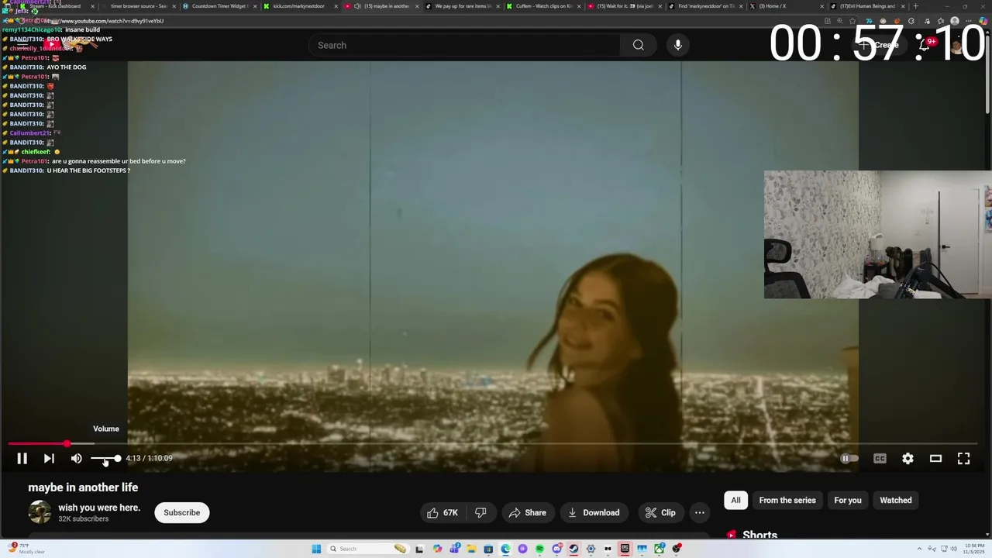Start voice search with the microphone
Image resolution: width=992 pixels, height=558 pixels.
click(678, 45)
